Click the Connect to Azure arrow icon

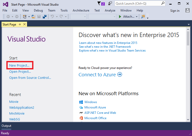point(120,75)
